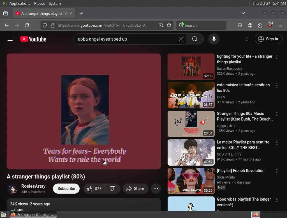Open tracking protection shield icon
The width and height of the screenshot is (287, 218).
[x=45, y=25]
